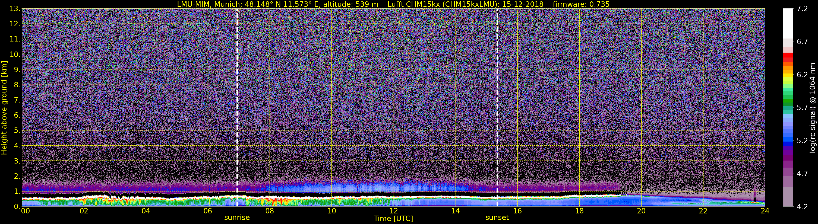Click the time tick label 16
Screen dimensions: 818x224
[x=517, y=211]
